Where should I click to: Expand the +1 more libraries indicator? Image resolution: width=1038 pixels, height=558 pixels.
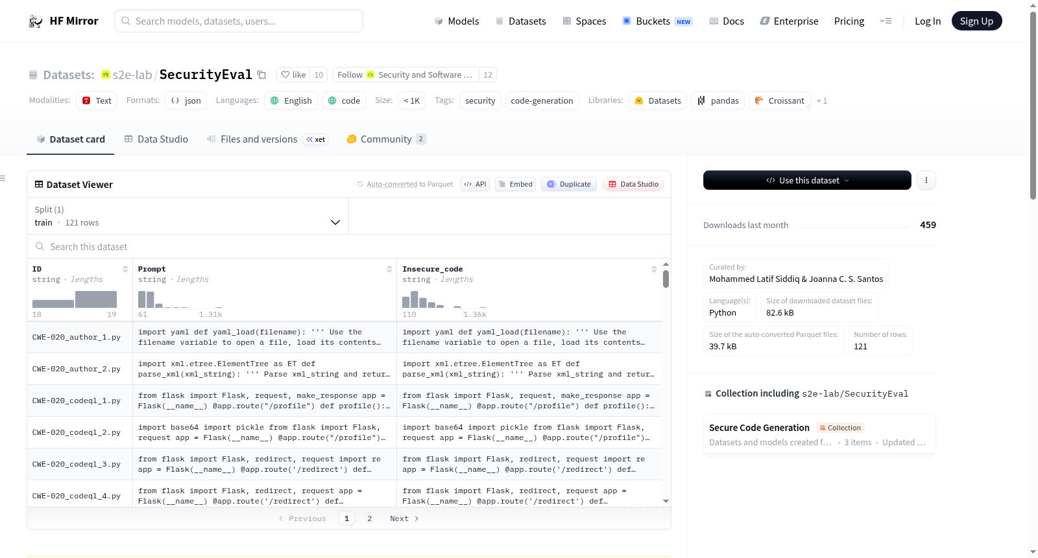(x=821, y=101)
